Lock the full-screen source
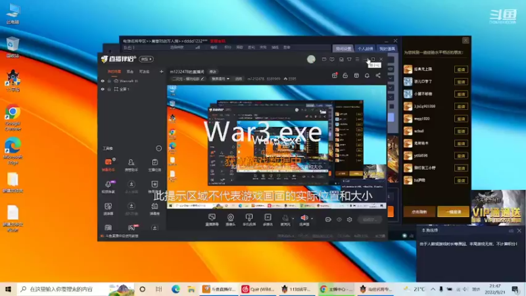The height and width of the screenshot is (296, 526). [x=109, y=89]
